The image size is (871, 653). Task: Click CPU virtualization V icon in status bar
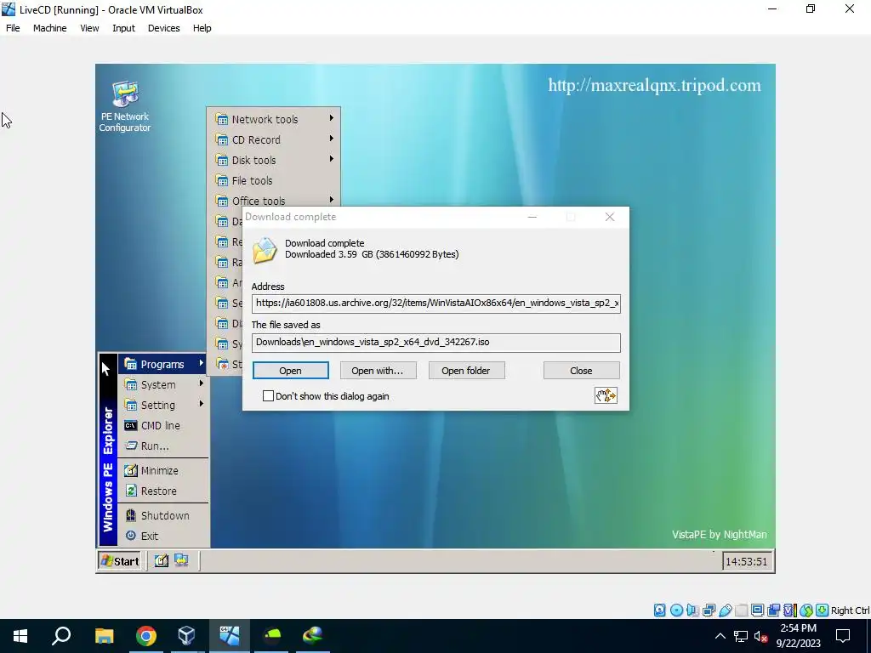790,610
